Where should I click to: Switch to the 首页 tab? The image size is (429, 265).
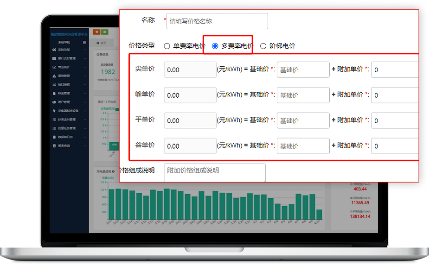102,43
